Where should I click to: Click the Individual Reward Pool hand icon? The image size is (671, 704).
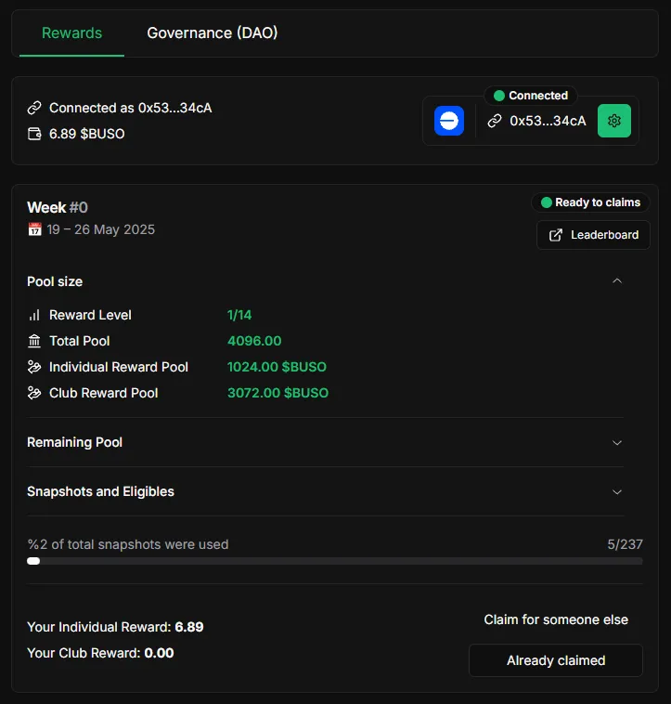click(34, 367)
